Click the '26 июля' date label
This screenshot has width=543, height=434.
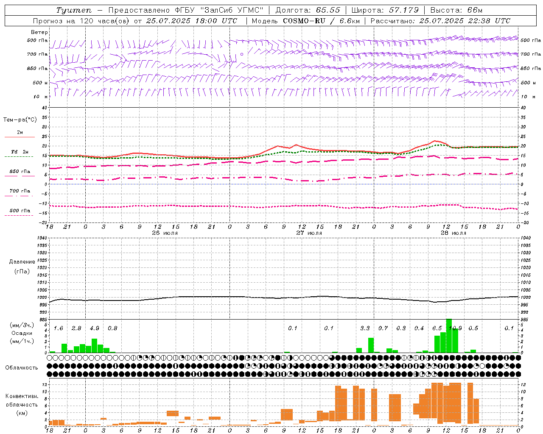click(165, 233)
